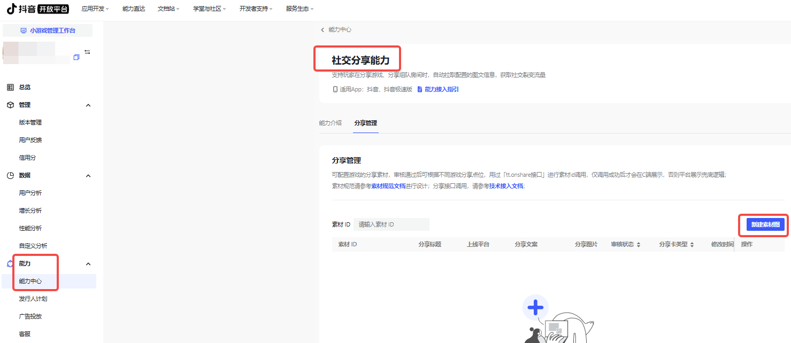Sort by 分享卡类型 column arrows
Screen dimensions: 791x343
(x=692, y=245)
